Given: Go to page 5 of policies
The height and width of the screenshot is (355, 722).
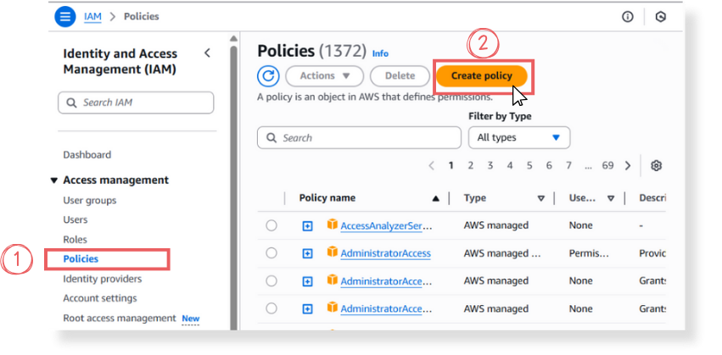Looking at the screenshot, I should 529,165.
